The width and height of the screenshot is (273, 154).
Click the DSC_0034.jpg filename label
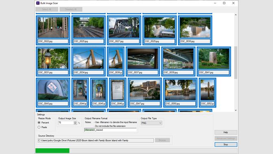tap(89, 73)
